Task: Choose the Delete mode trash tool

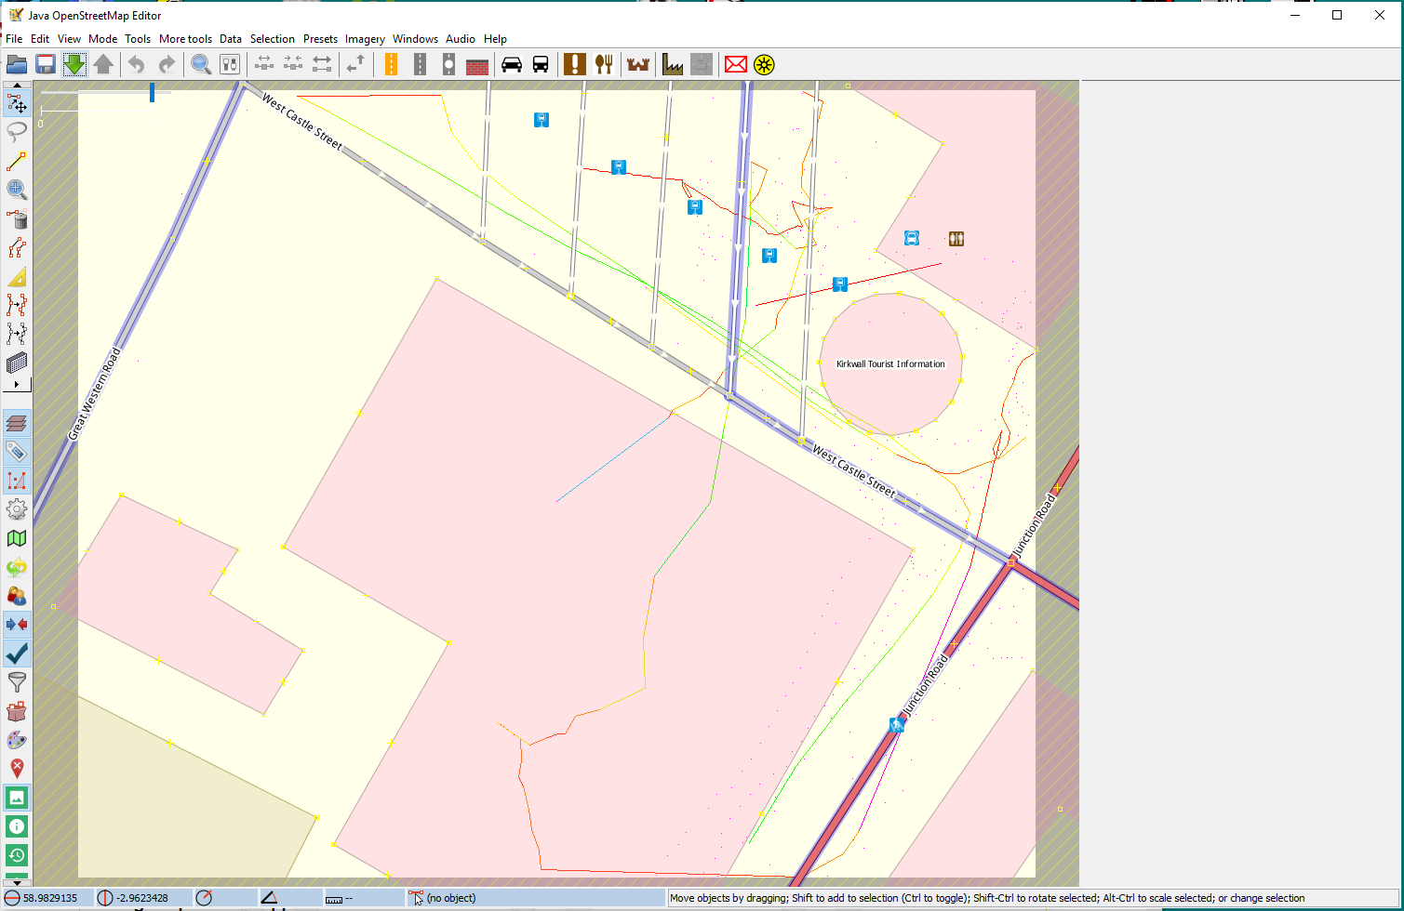Action: click(x=16, y=219)
